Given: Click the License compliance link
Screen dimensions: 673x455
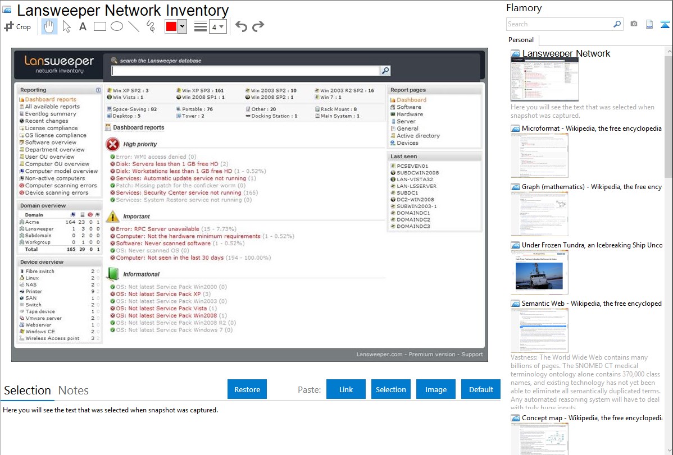Looking at the screenshot, I should [51, 128].
